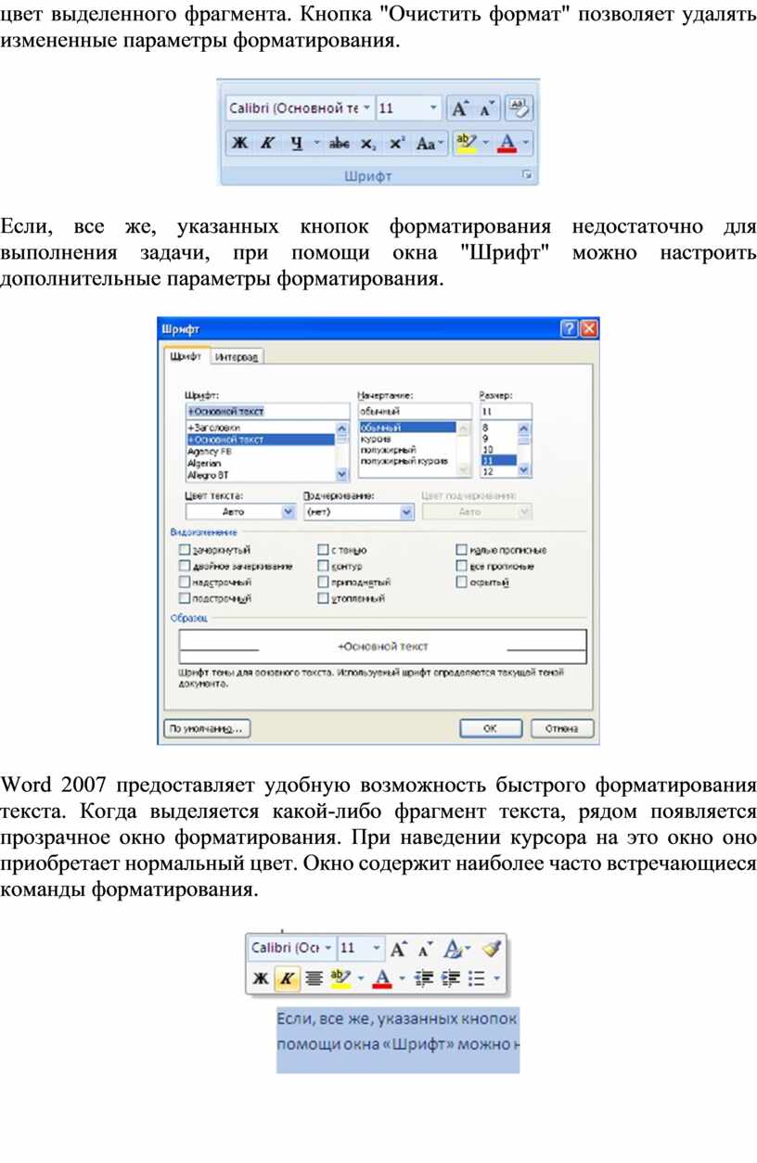Toggle the скрытый checkbox

tap(461, 582)
